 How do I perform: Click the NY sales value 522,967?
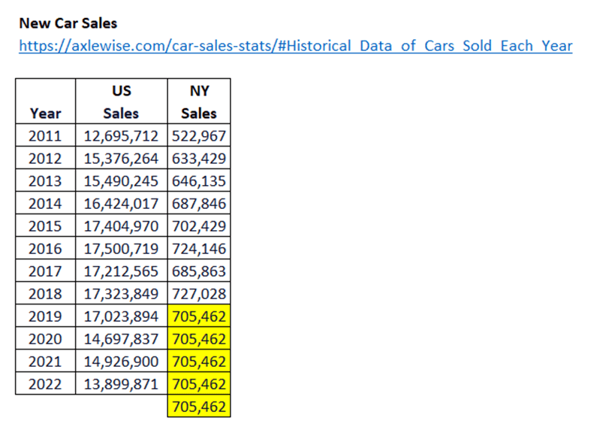[x=199, y=136]
